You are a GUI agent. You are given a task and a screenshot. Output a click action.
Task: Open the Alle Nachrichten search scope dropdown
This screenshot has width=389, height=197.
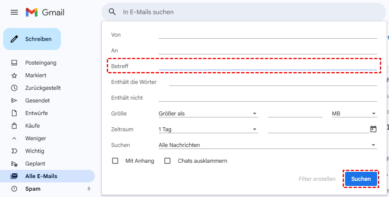pos(267,145)
